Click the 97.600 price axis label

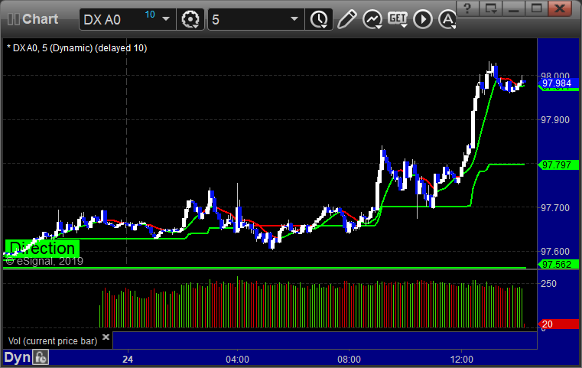coord(555,252)
